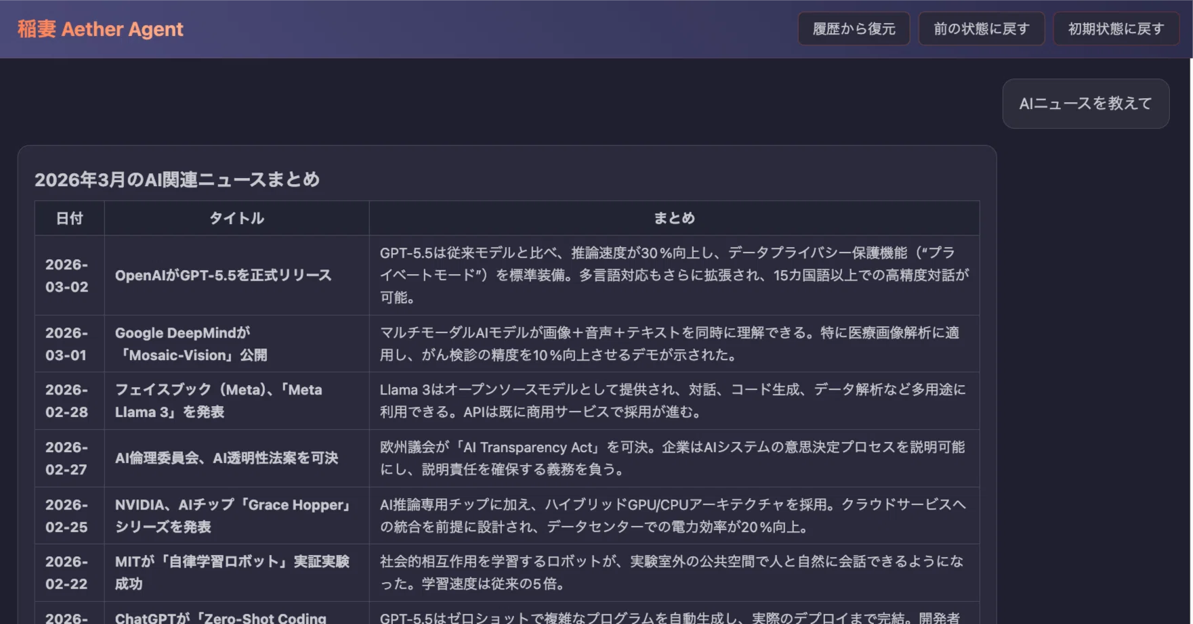This screenshot has width=1193, height=624.
Task: Select the AIニュースを教えて message bubble
Action: [x=1085, y=104]
